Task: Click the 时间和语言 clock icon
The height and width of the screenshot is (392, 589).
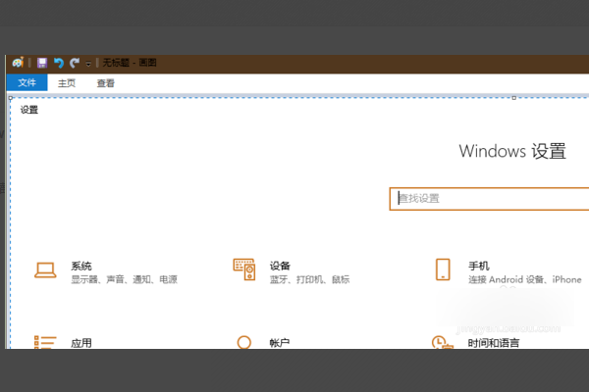Action: (x=441, y=342)
